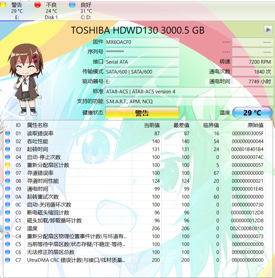The image size is (275, 278).
Task: Click the status dot for 0A 起转重试次数
Action: coord(8,197)
